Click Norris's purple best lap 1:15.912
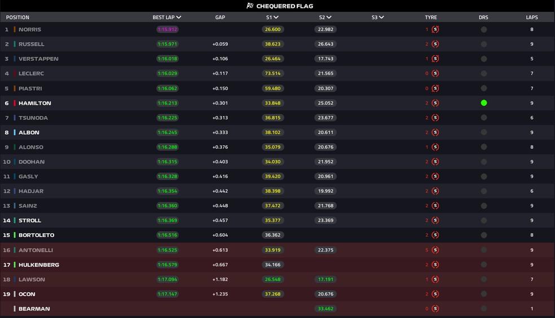555x318 pixels. click(x=168, y=29)
